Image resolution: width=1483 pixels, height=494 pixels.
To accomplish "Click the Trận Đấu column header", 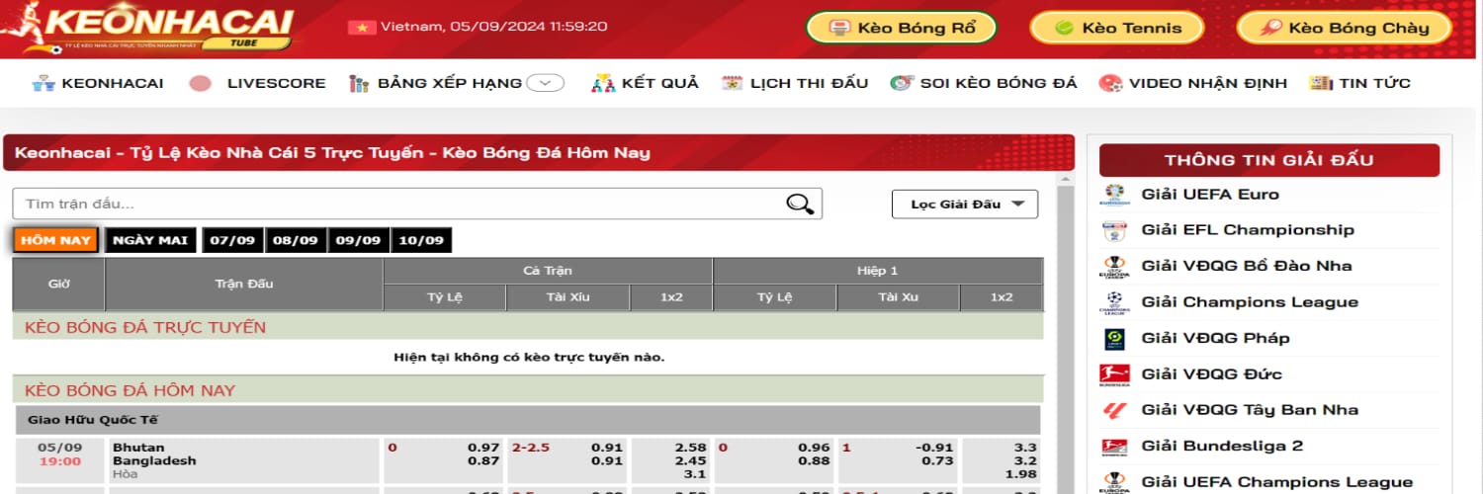I will (x=244, y=284).
